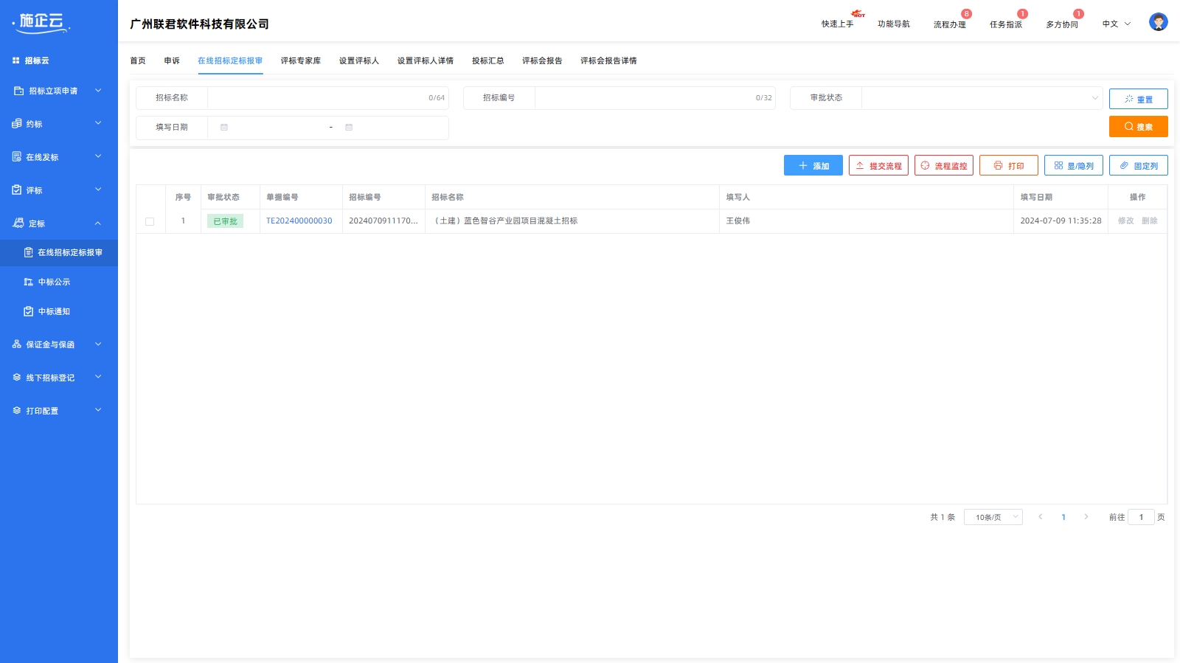The image size is (1180, 663).
Task: Open document link TE202400000030
Action: [x=299, y=221]
